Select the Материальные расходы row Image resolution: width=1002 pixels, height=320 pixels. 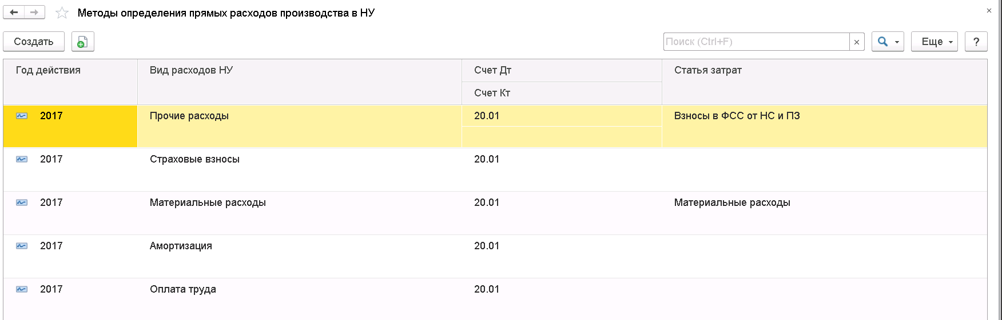495,213
